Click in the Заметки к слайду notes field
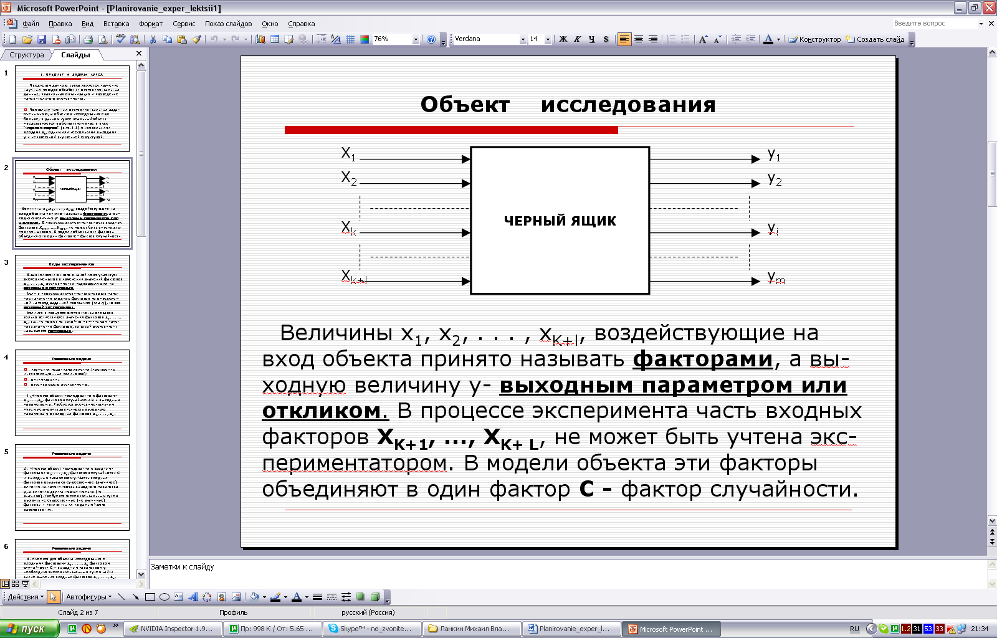Viewport: 997px width, 638px height. pos(567,573)
